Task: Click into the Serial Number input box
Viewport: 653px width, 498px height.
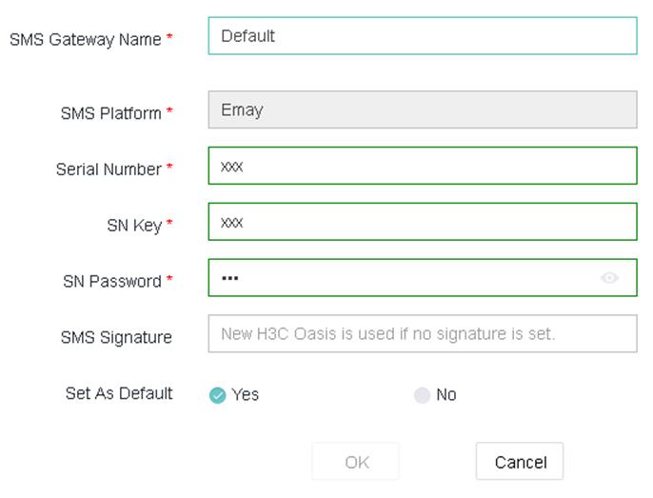Action: click(423, 166)
